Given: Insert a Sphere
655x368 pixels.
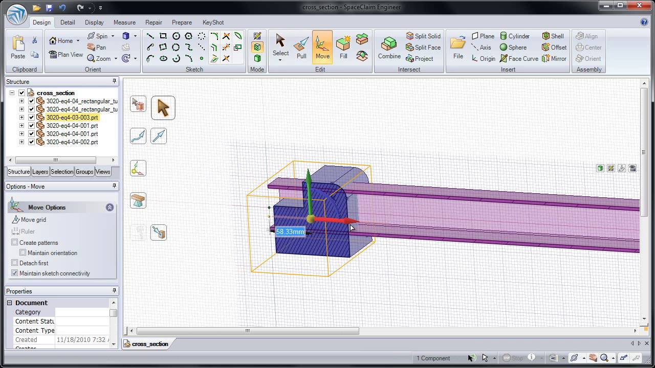Looking at the screenshot, I should click(x=513, y=47).
